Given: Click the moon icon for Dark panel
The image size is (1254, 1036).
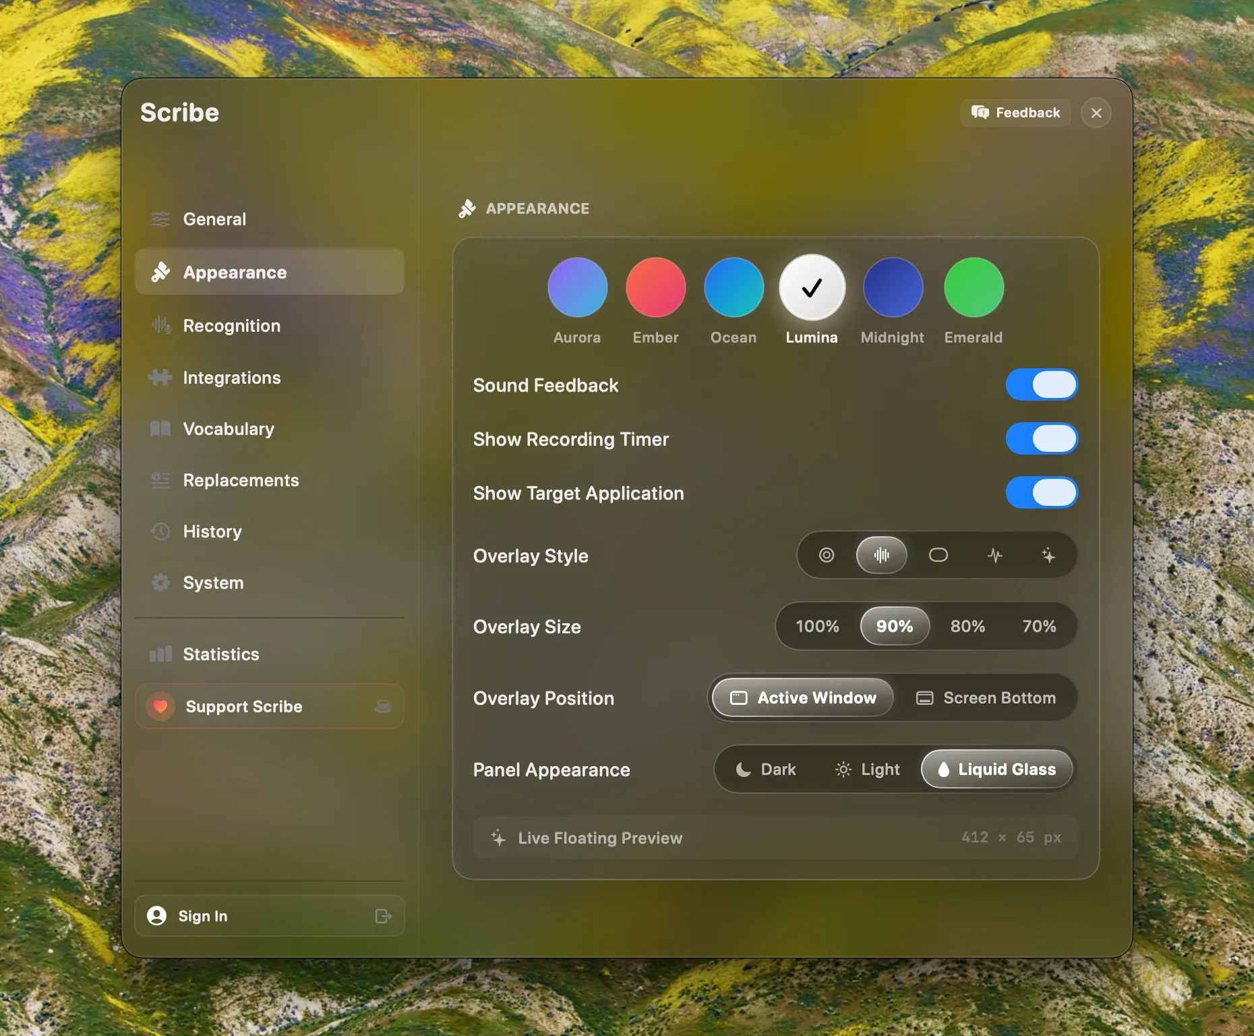Looking at the screenshot, I should [744, 770].
